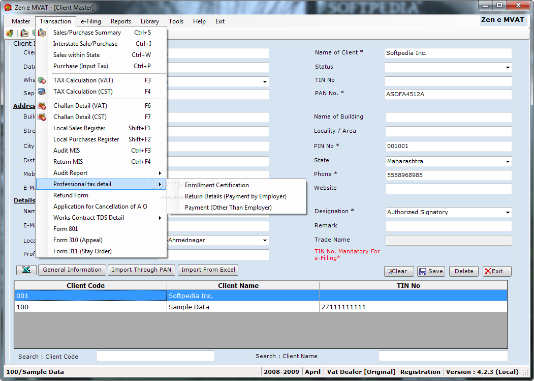Screen dimensions: 534x381
Task: Click the Clear button
Action: point(399,272)
